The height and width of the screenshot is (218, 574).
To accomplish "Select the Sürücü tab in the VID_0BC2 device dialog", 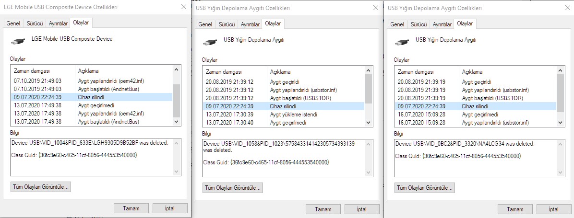I will pyautogui.click(x=419, y=24).
